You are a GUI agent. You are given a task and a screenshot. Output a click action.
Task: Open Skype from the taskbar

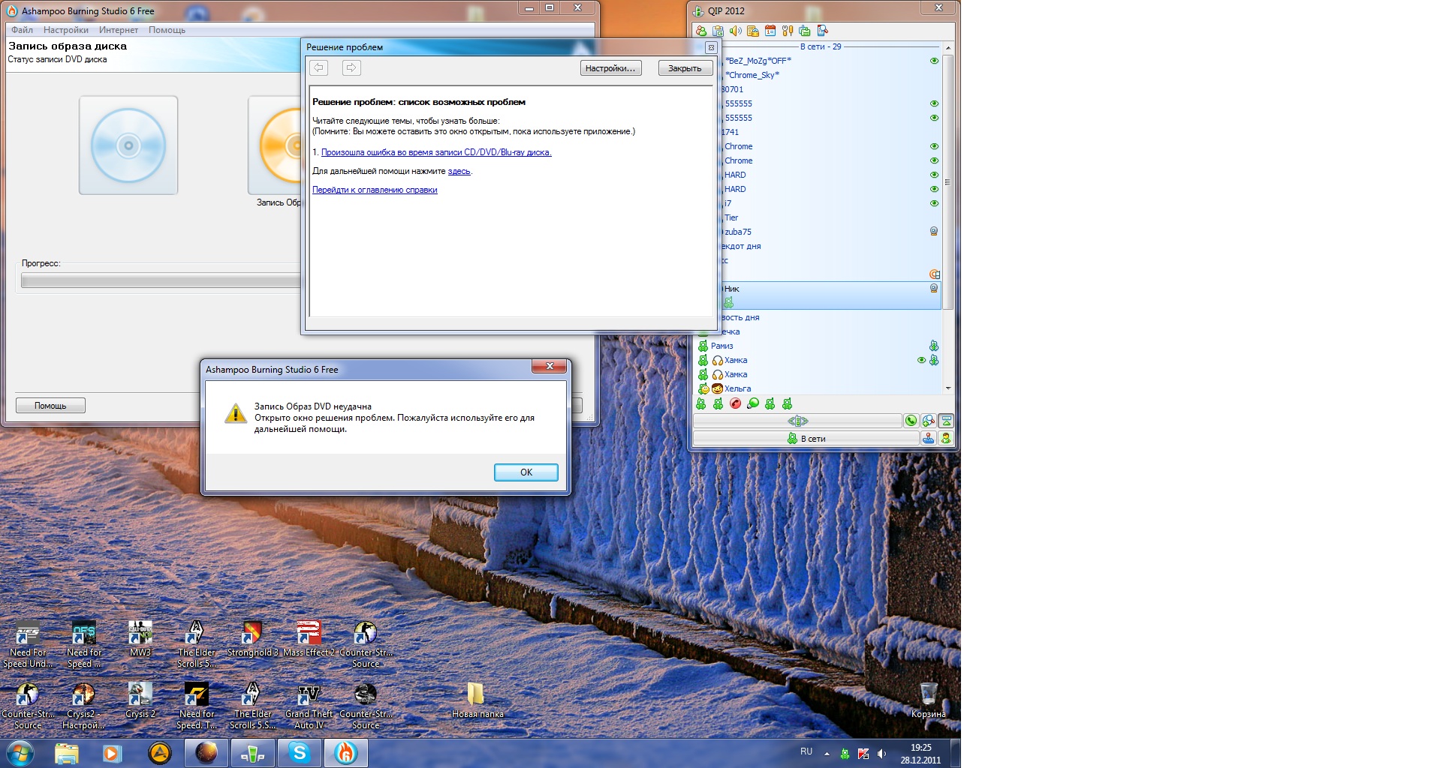300,753
